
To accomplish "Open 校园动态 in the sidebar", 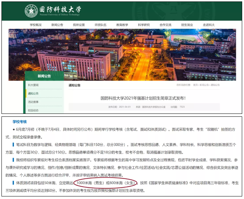I will (33, 110).
